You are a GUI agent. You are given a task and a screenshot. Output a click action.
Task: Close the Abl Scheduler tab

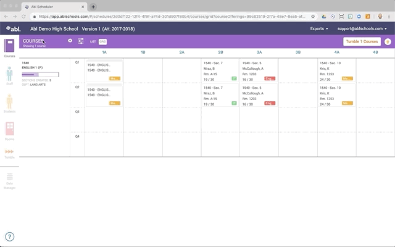[83, 7]
